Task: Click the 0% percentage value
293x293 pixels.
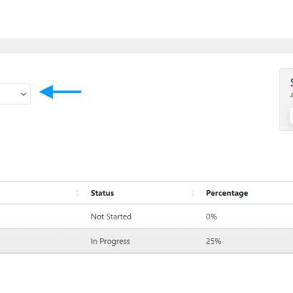Action: click(212, 217)
